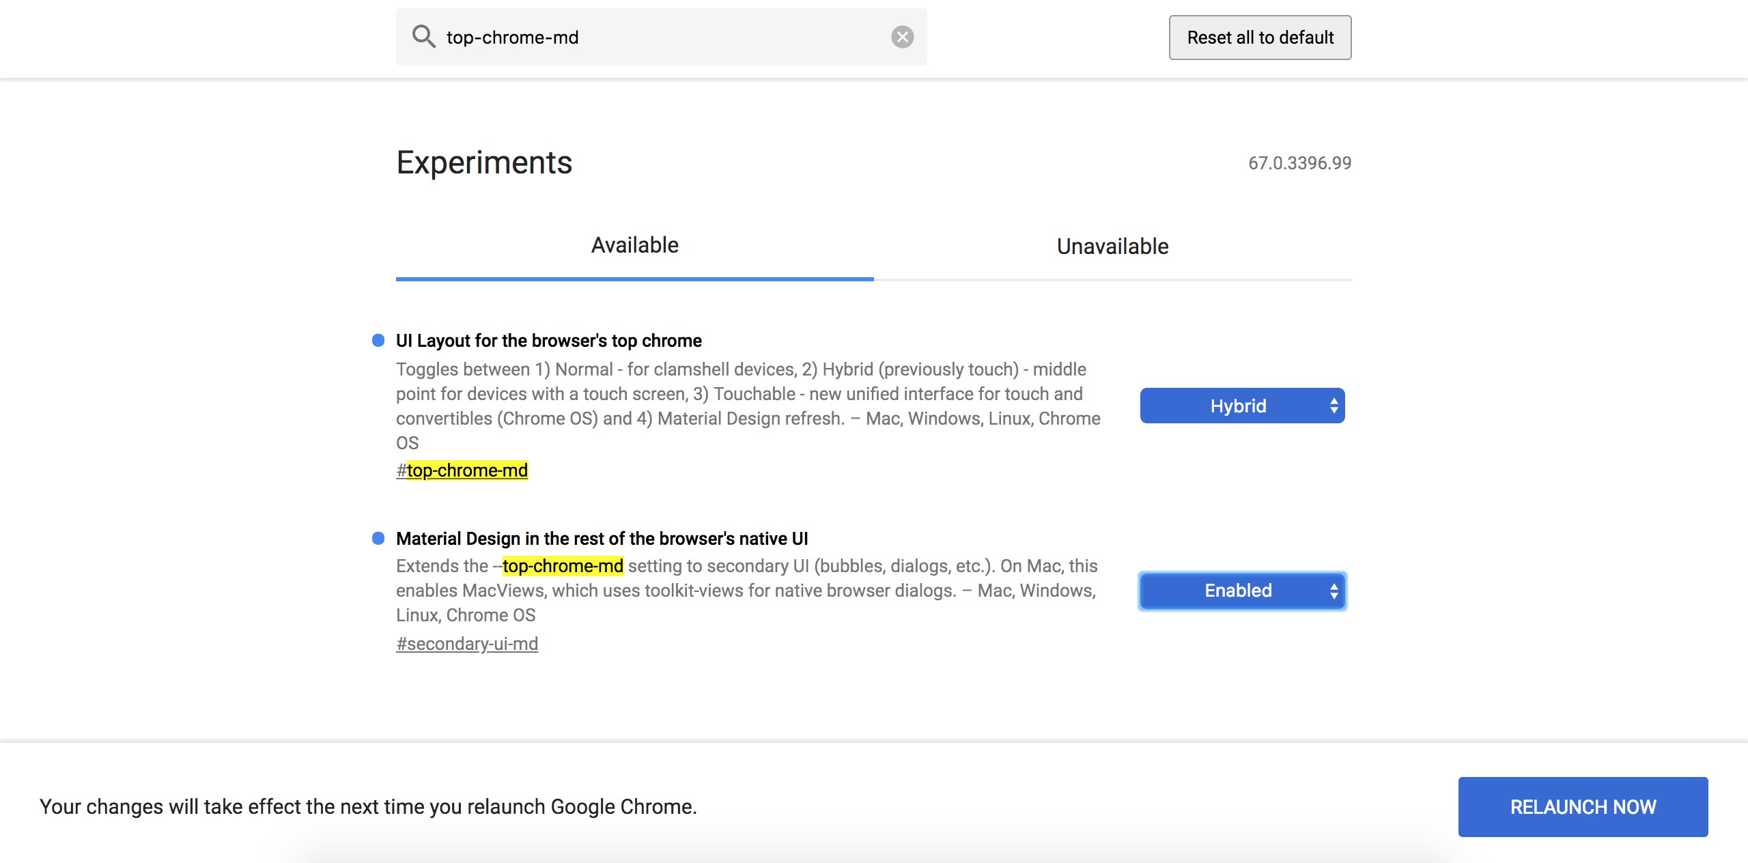Viewport: 1748px width, 863px height.
Task: Open the Hybrid dropdown for top chrome layout
Action: (x=1243, y=406)
